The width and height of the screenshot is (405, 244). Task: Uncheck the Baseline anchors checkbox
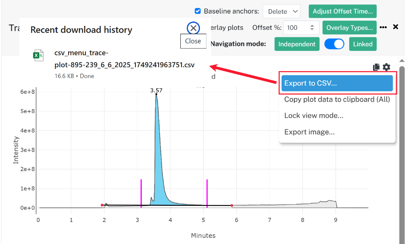pos(198,11)
